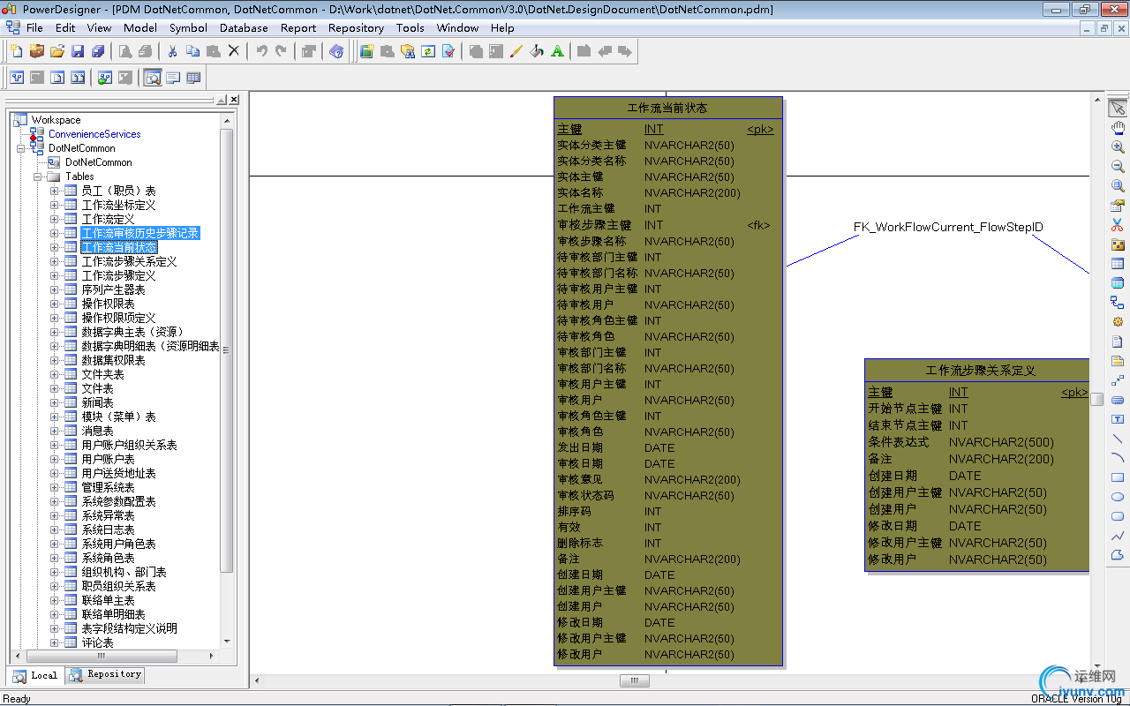Choose the Zoom Out palette tool

pyautogui.click(x=1118, y=166)
